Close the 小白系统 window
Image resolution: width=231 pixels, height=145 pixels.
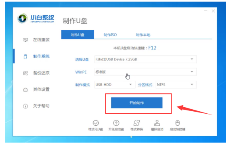pos(213,11)
